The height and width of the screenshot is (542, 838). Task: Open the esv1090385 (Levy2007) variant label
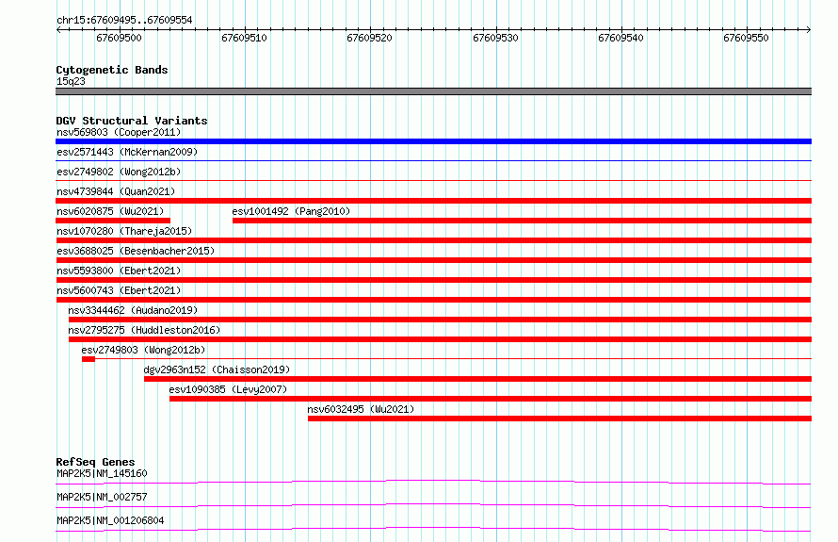pyautogui.click(x=228, y=389)
